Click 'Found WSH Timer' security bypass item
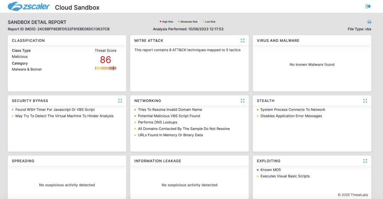 [55, 110]
